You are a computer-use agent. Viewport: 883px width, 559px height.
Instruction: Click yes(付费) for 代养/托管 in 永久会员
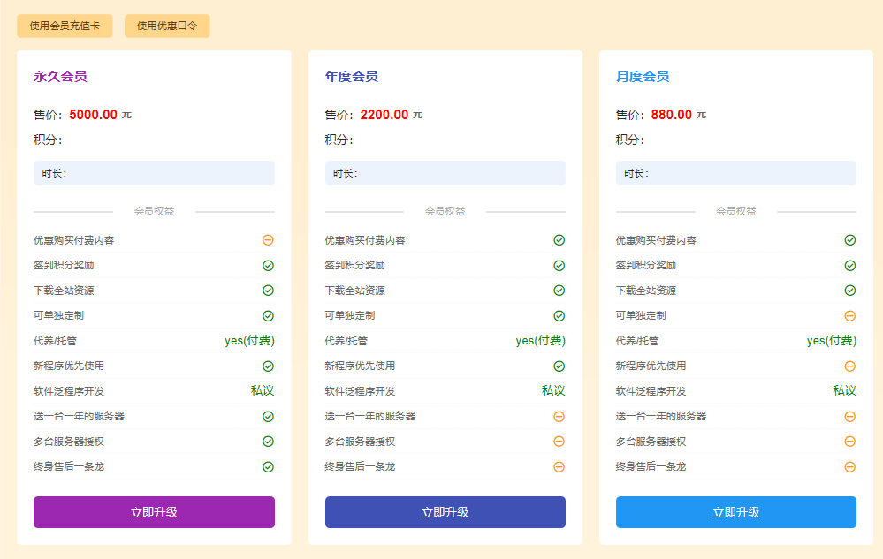coord(249,341)
